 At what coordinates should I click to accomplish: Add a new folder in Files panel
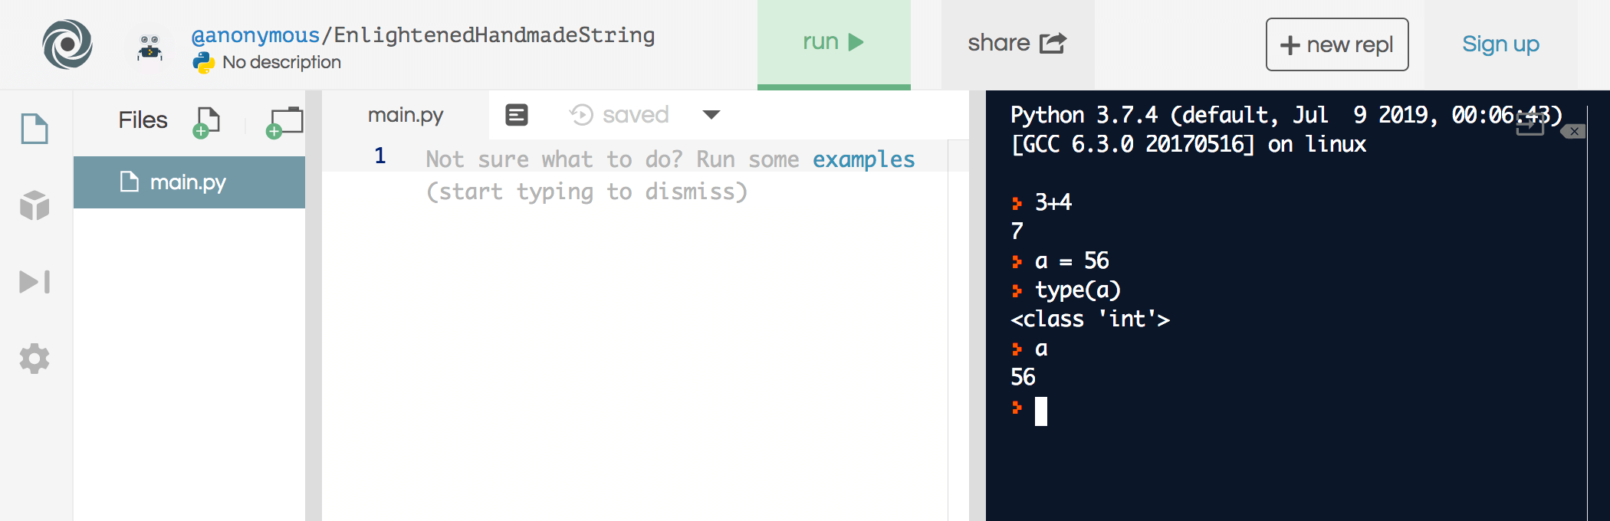point(284,122)
